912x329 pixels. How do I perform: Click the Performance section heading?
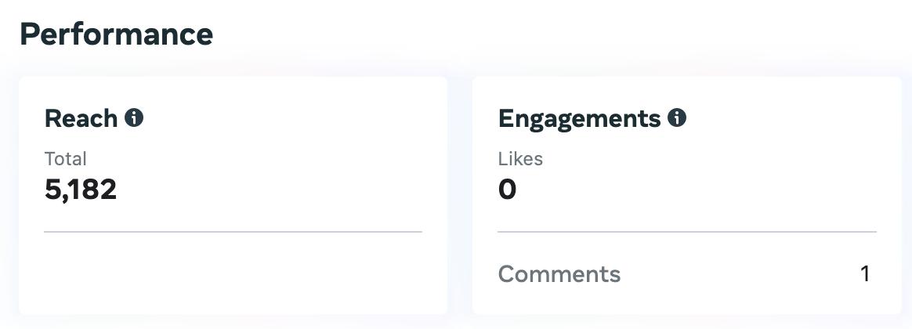tap(116, 34)
